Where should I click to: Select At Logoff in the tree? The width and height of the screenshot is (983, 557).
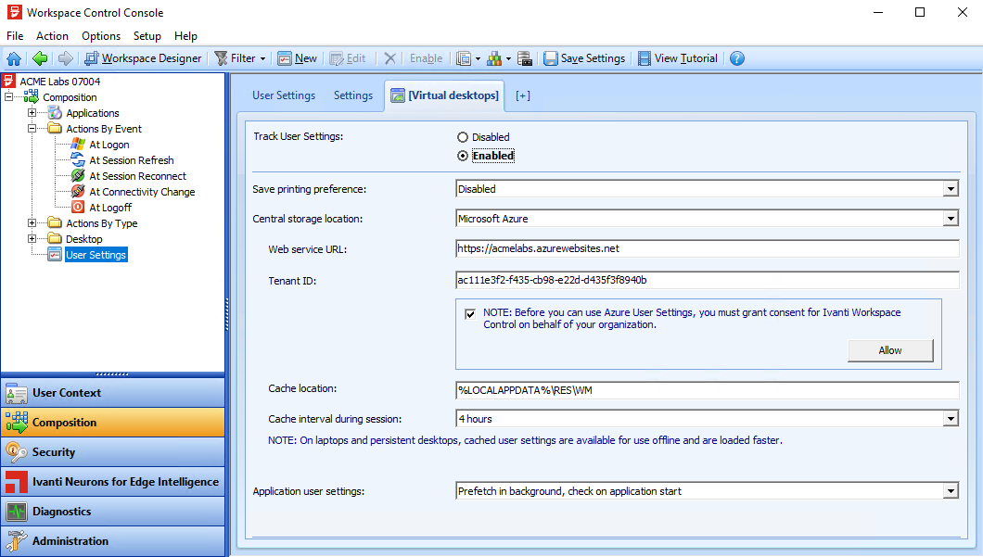[110, 208]
